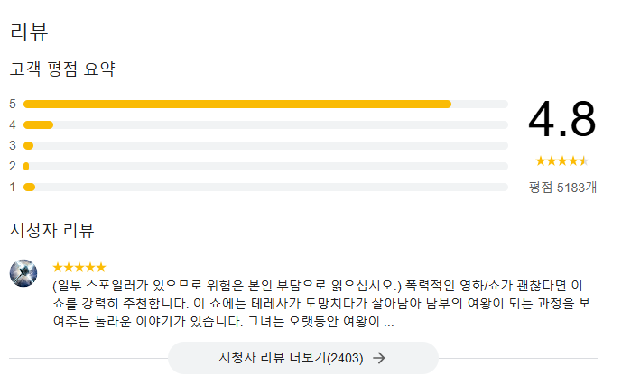Click the 1-star rating bar
This screenshot has height=385, width=631.
[x=265, y=187]
